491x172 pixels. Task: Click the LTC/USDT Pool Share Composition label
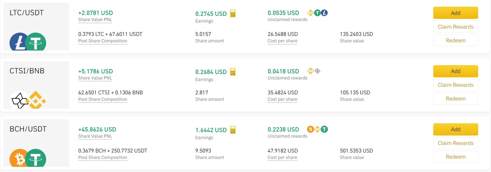103,41
